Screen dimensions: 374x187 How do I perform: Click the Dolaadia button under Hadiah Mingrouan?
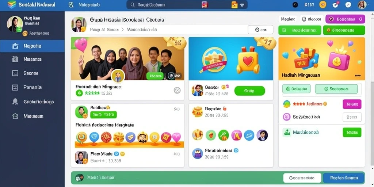pyautogui.click(x=297, y=89)
